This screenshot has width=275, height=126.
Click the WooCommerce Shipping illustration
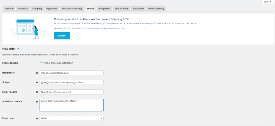click(x=28, y=29)
